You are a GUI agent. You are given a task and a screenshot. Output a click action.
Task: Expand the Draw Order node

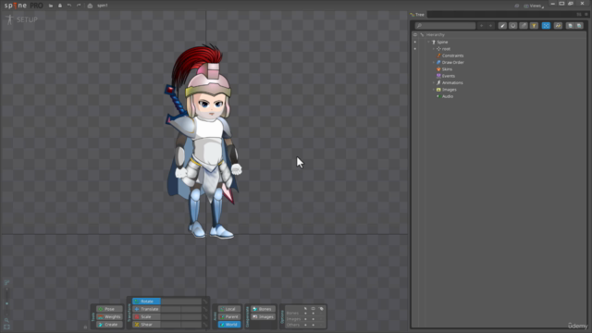click(434, 62)
